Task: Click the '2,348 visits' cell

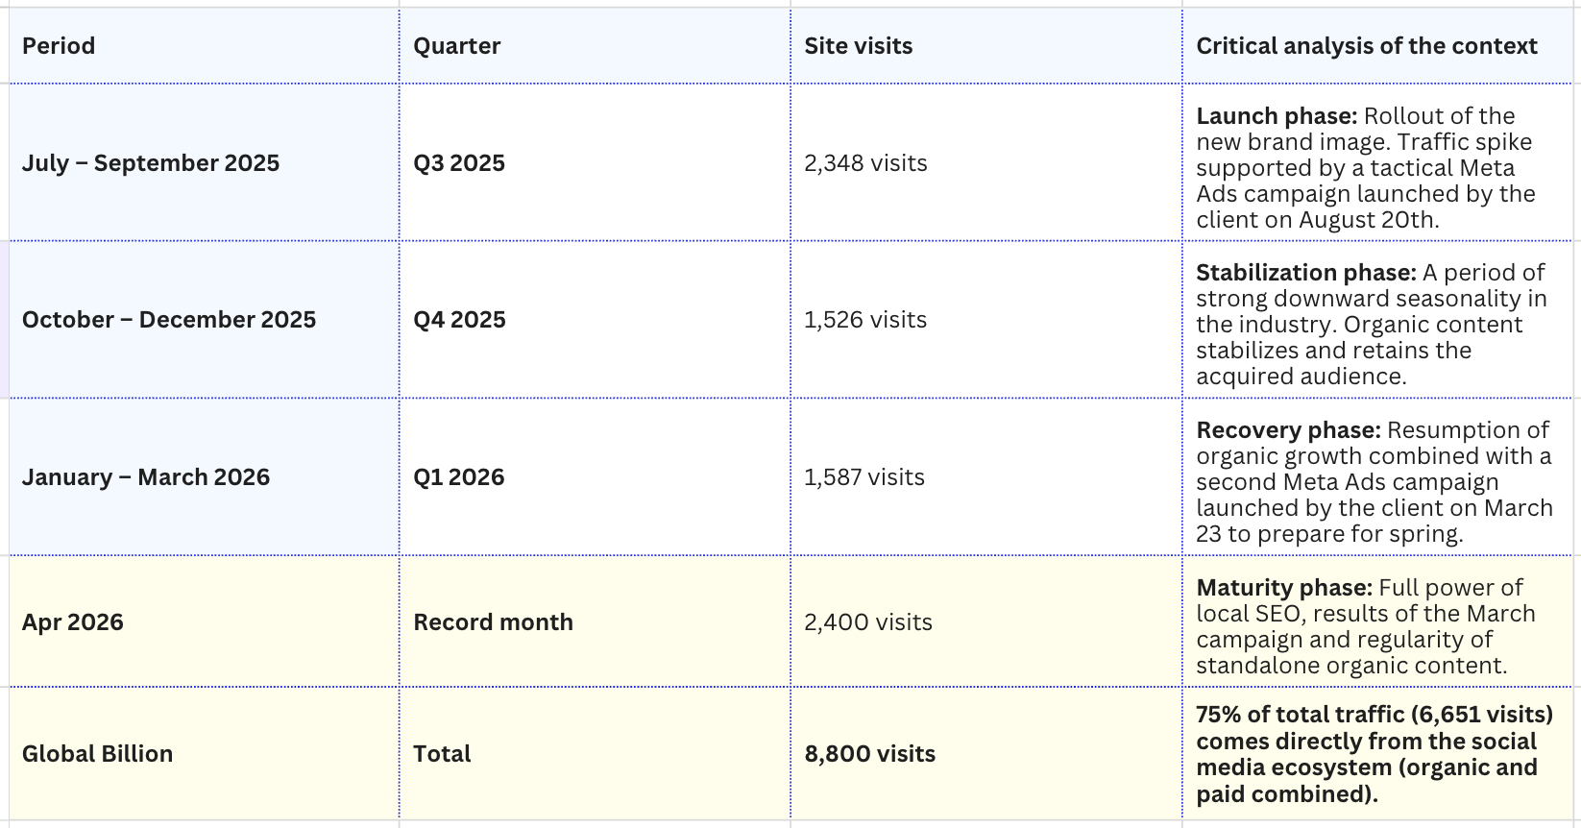Action: (985, 162)
